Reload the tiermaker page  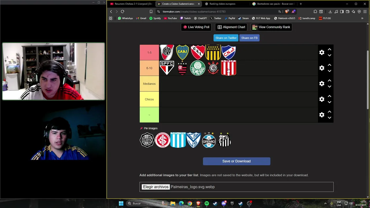[123, 12]
